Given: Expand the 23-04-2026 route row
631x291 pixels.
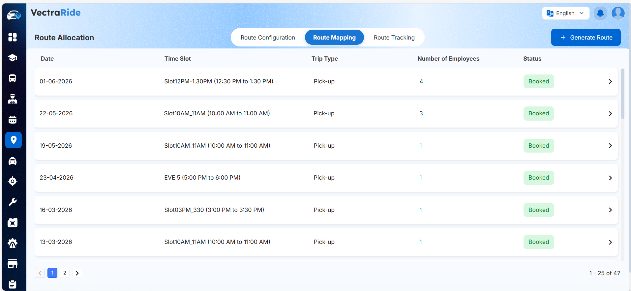Looking at the screenshot, I should click(610, 178).
